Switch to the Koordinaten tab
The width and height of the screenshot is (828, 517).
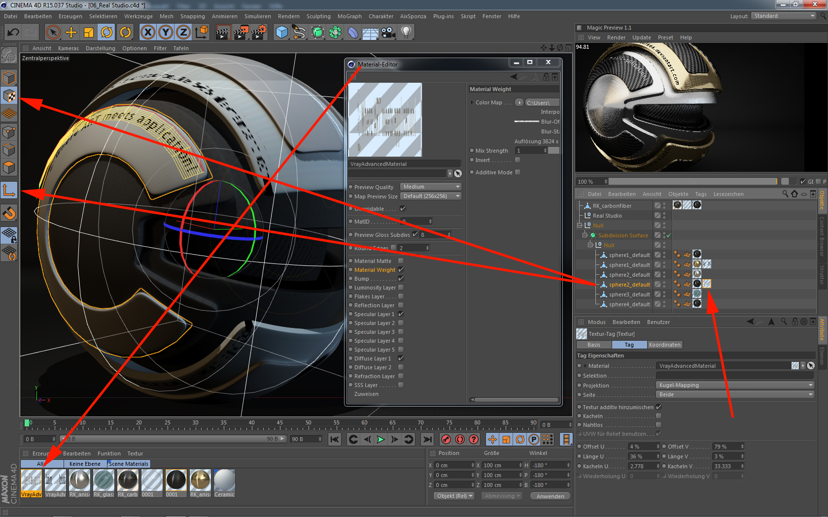(x=664, y=345)
